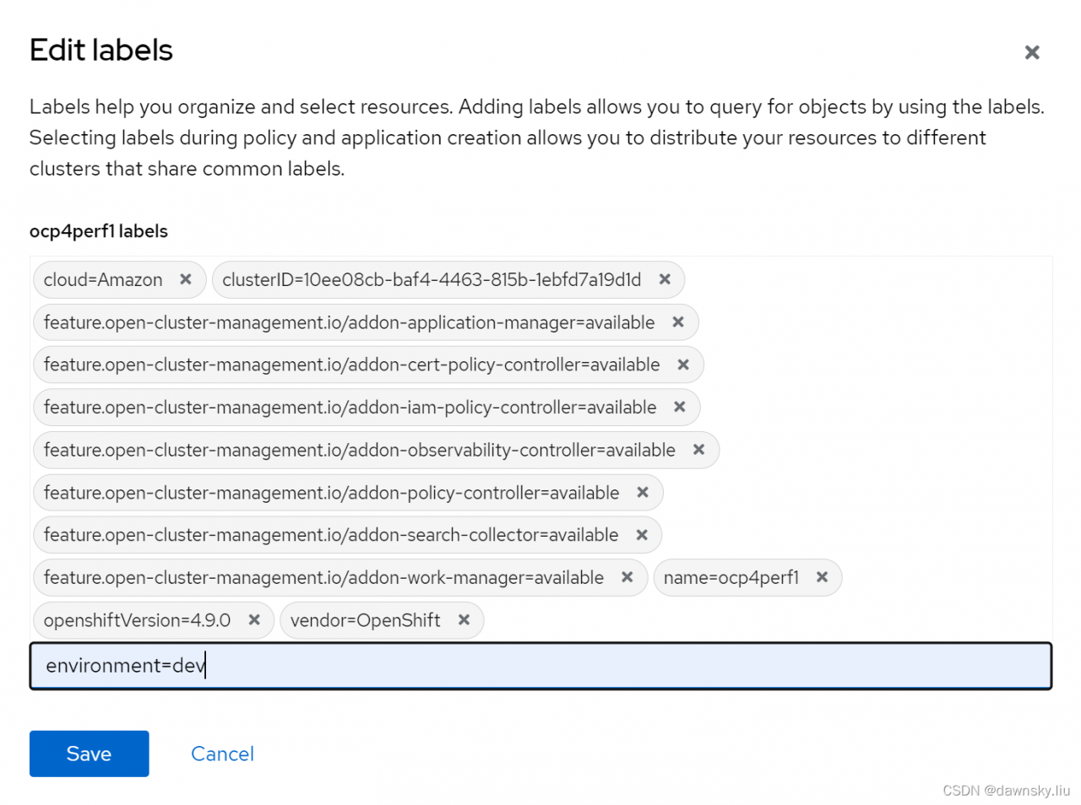Click the vendor=OpenShift label text
Image resolution: width=1081 pixels, height=805 pixels.
[x=365, y=621]
